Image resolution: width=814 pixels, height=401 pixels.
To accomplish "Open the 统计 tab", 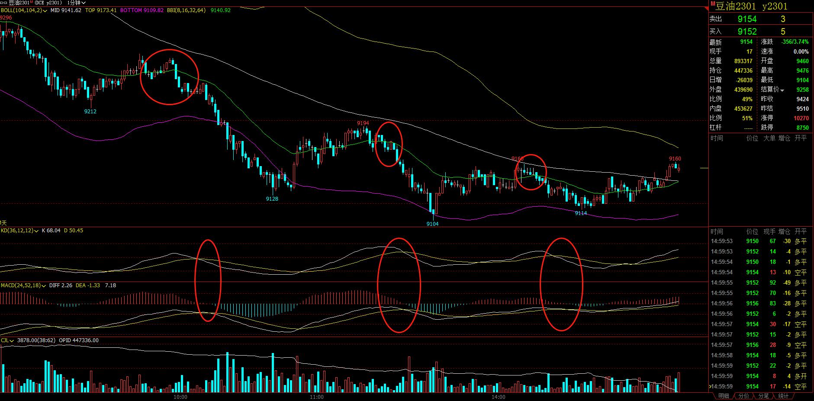I will [783, 395].
